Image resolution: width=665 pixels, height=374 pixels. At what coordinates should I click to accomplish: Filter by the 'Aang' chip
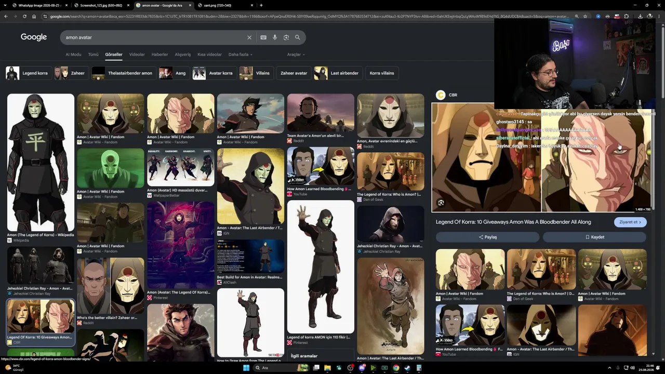point(174,73)
